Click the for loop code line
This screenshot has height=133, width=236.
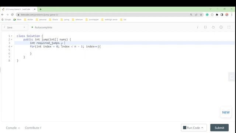pos(65,47)
